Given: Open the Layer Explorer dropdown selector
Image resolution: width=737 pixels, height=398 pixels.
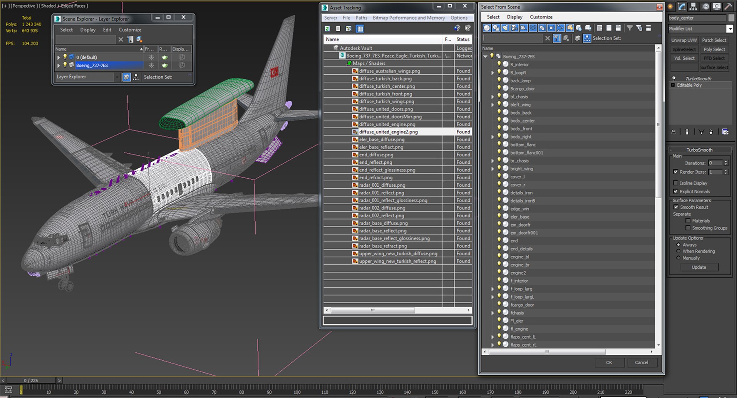Looking at the screenshot, I should (x=117, y=77).
